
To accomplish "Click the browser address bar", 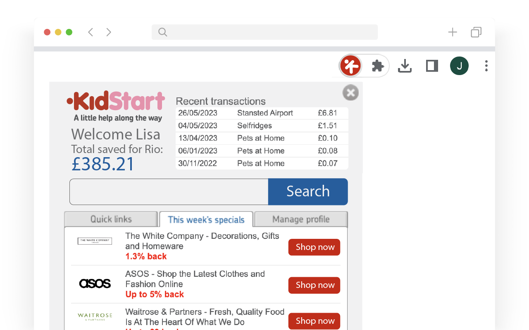I will click(x=264, y=32).
